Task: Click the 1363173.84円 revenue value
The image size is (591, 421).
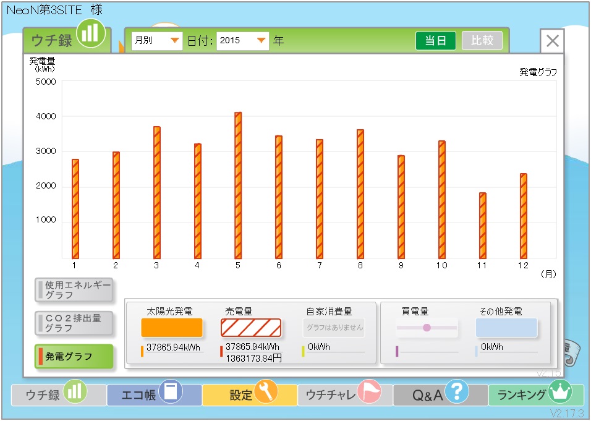Action: [253, 358]
